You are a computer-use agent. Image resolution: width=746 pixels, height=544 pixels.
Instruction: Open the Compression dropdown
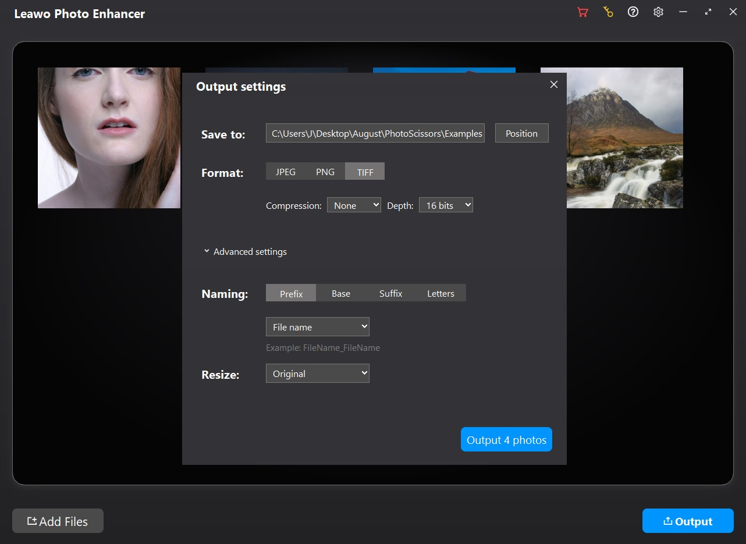click(354, 205)
